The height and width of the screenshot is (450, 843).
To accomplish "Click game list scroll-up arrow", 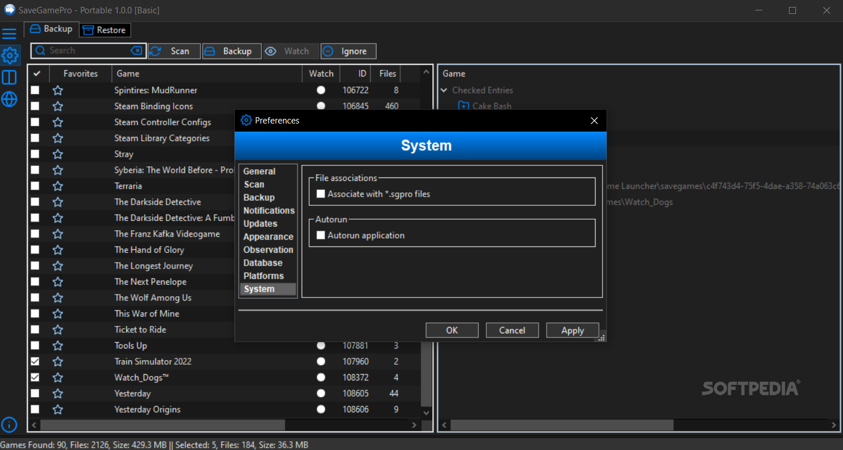I will click(x=426, y=72).
